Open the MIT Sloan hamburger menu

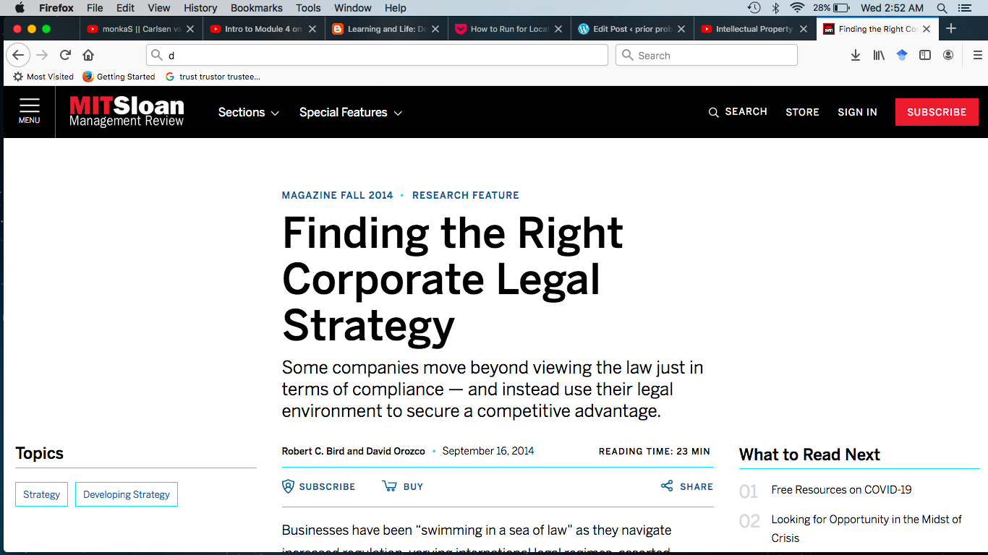click(30, 111)
